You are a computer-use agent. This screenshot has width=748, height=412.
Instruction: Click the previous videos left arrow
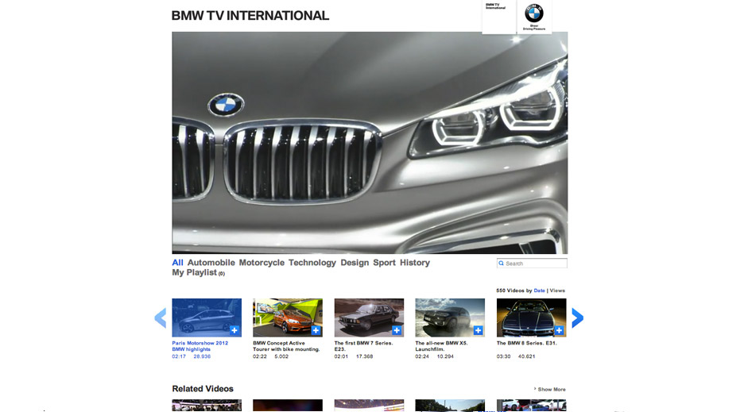coord(161,318)
